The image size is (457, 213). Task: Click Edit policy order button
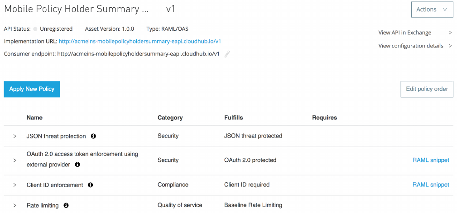click(427, 89)
